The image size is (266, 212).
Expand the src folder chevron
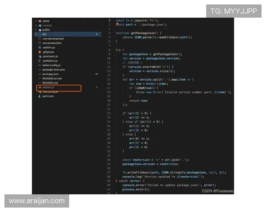pos(35,34)
